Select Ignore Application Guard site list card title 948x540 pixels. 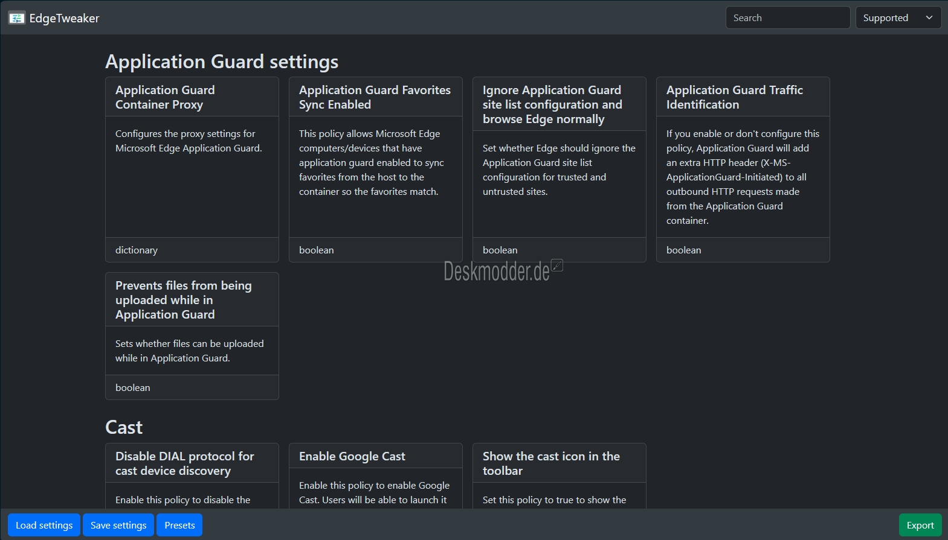[x=552, y=104]
